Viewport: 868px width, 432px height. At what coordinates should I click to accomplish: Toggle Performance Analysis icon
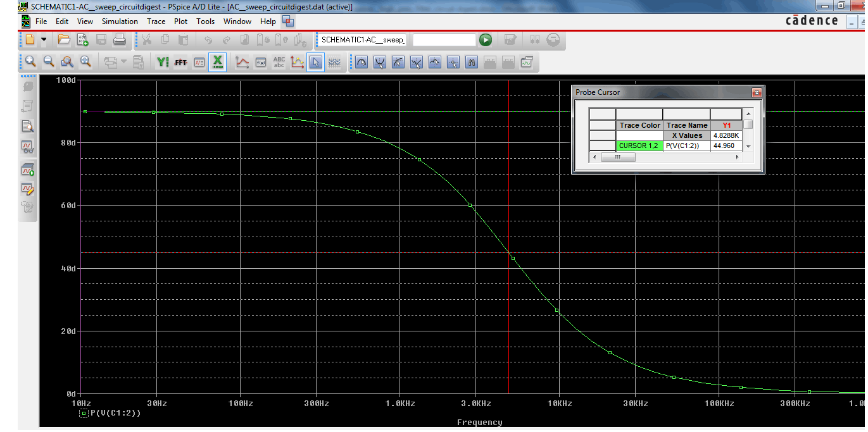pyautogui.click(x=199, y=62)
